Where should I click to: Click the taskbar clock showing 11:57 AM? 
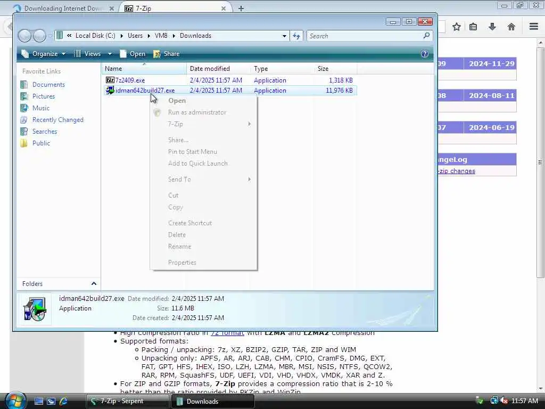click(524, 401)
